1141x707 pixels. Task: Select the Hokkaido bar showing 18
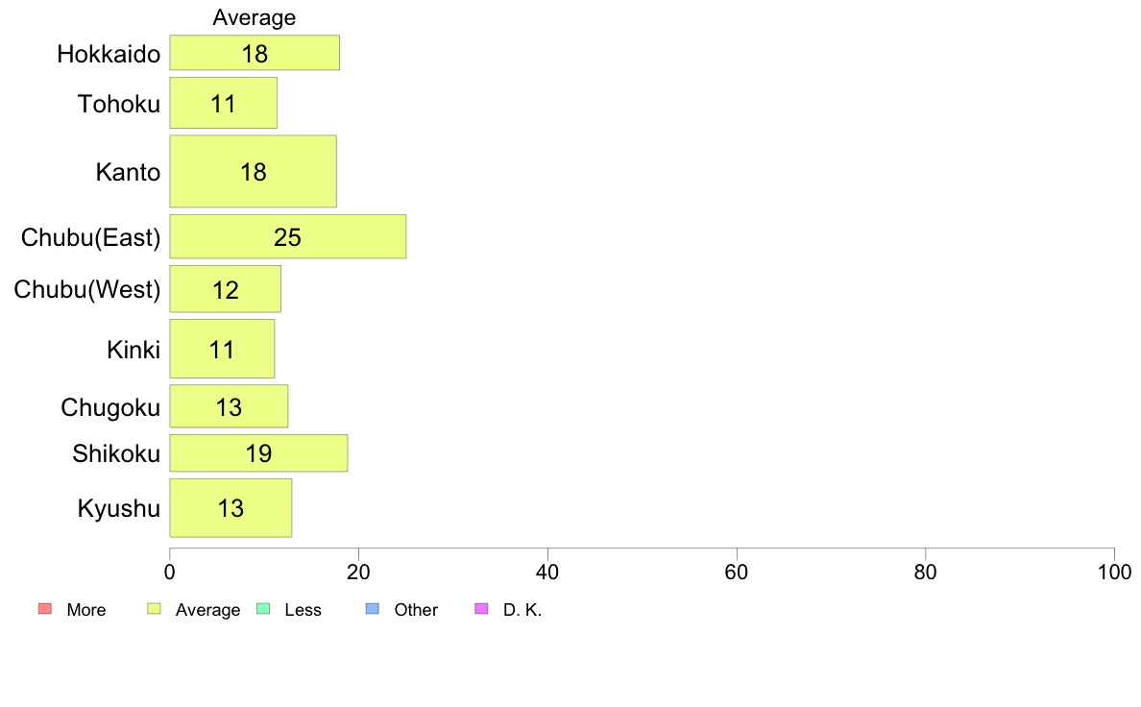coord(255,53)
